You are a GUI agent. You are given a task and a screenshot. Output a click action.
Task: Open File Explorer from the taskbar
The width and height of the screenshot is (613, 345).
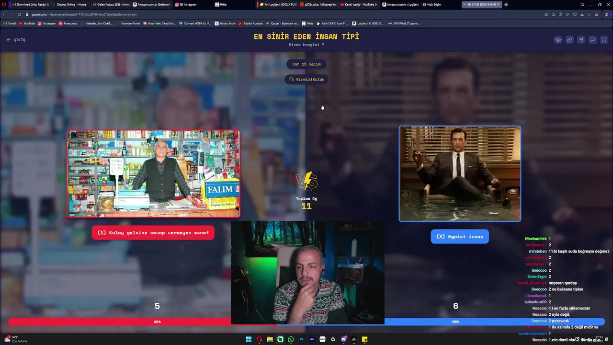click(x=270, y=339)
